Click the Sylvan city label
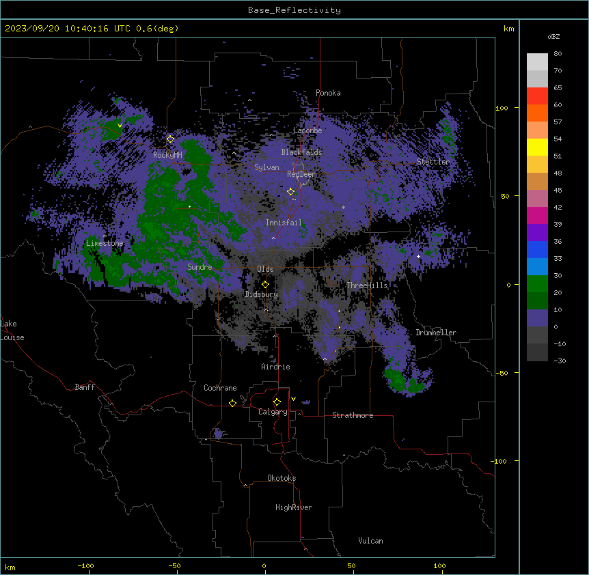 coord(266,167)
